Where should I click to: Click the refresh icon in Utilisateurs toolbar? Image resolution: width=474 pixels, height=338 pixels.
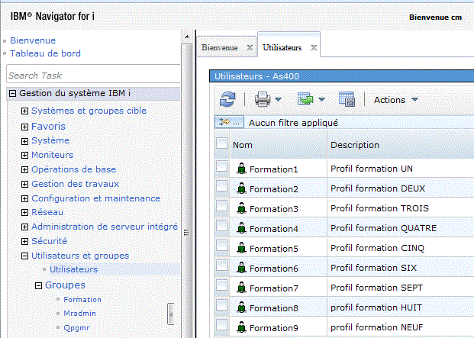point(227,99)
